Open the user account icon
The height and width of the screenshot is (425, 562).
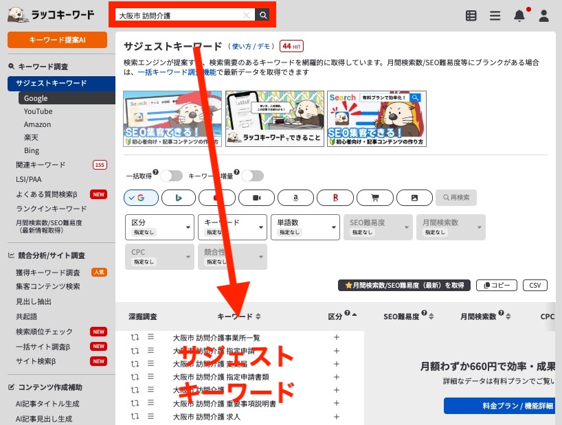click(543, 15)
